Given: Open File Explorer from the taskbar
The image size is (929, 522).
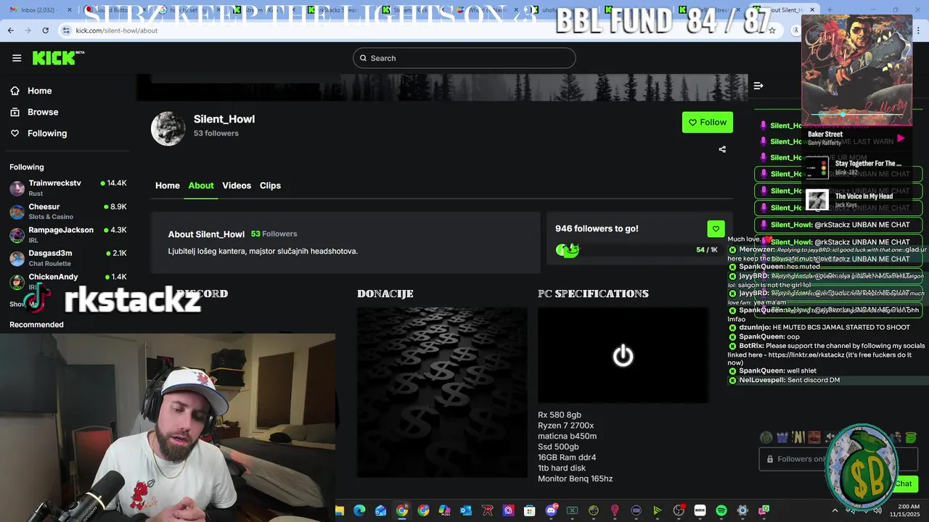Looking at the screenshot, I should click(339, 510).
